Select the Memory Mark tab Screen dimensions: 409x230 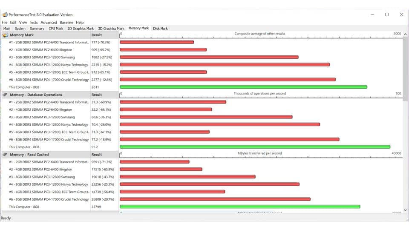(138, 28)
